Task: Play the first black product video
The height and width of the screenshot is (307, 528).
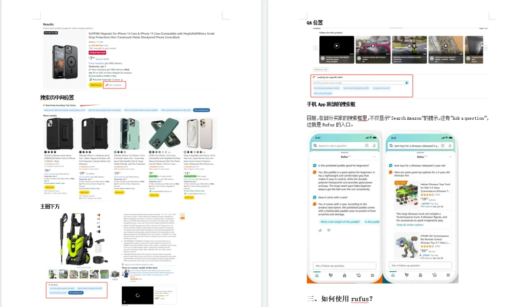Action: [x=336, y=46]
